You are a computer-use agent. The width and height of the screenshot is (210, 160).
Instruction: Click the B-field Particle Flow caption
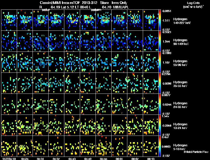coord(196,152)
